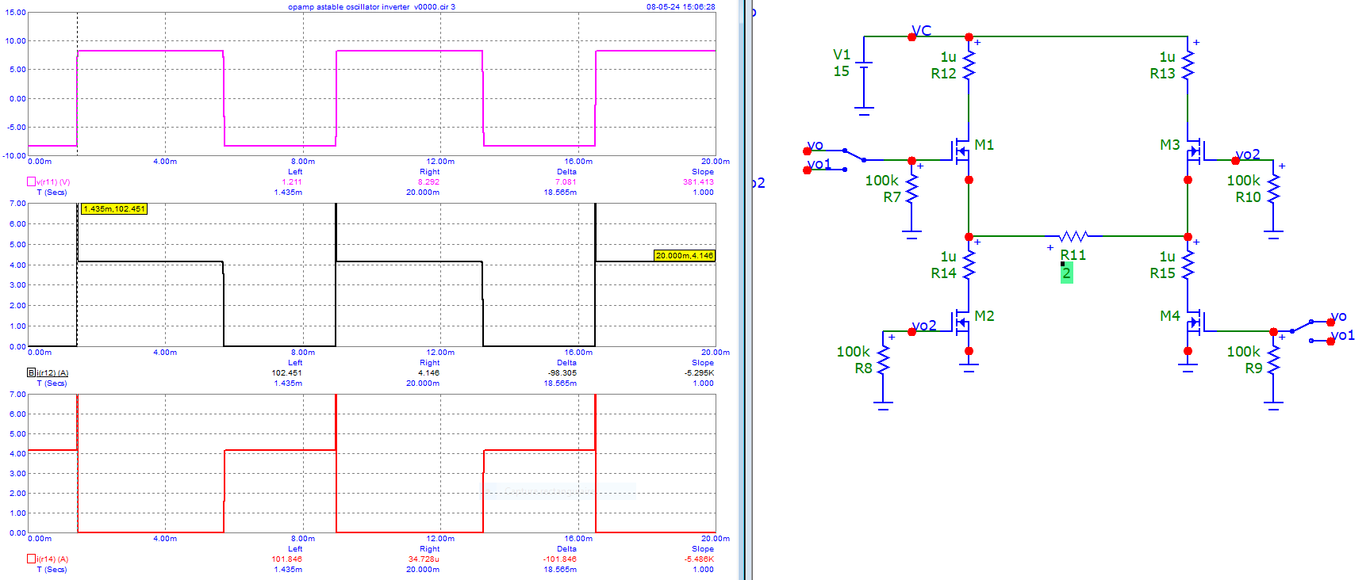Image resolution: width=1370 pixels, height=580 pixels.
Task: Select the V1 battery source symbol
Action: (864, 66)
